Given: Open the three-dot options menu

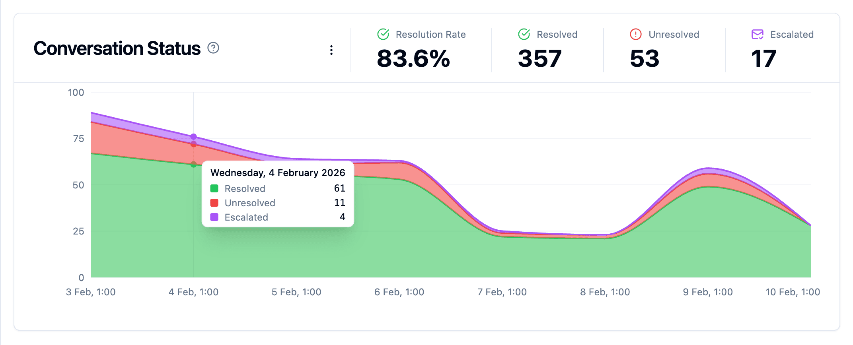Looking at the screenshot, I should (331, 50).
